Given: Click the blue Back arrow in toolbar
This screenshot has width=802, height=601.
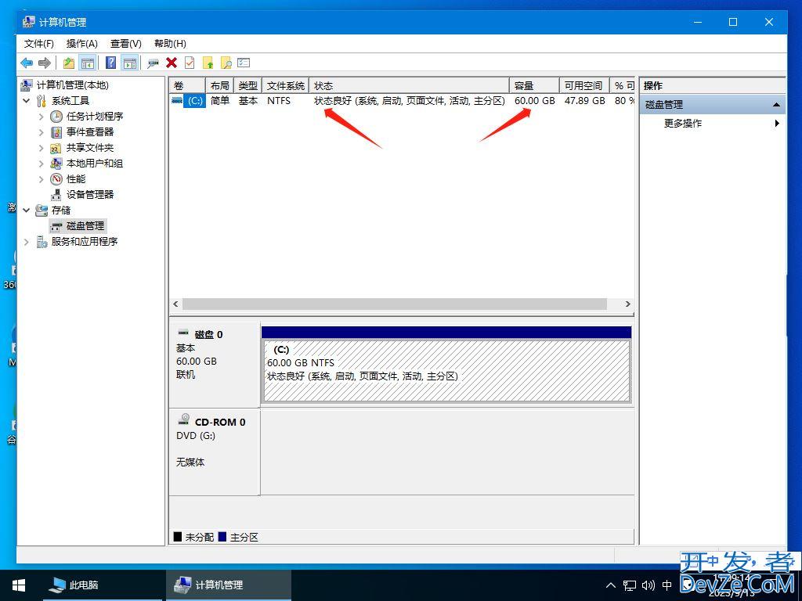Looking at the screenshot, I should pyautogui.click(x=27, y=63).
